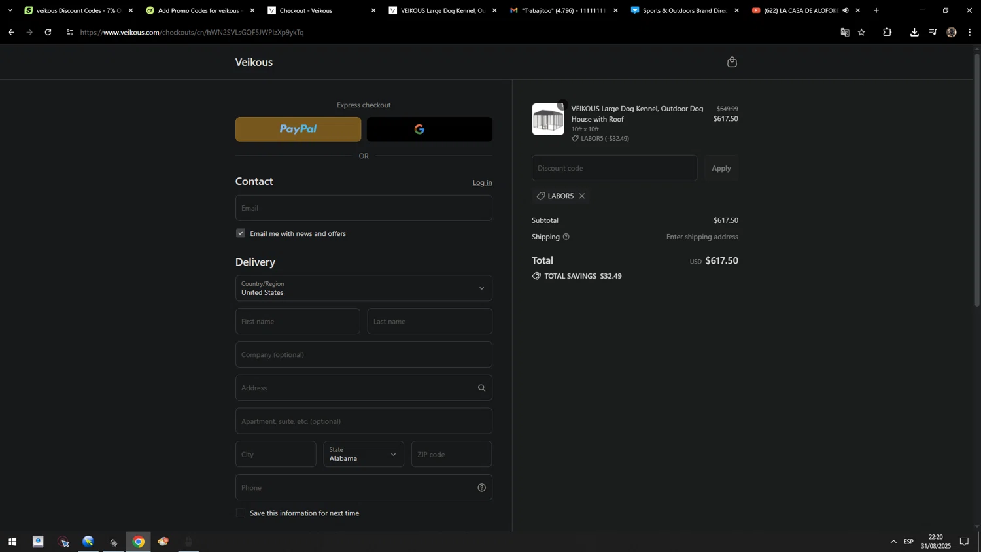The width and height of the screenshot is (981, 552).
Task: Check Save this information for next time
Action: 241,513
